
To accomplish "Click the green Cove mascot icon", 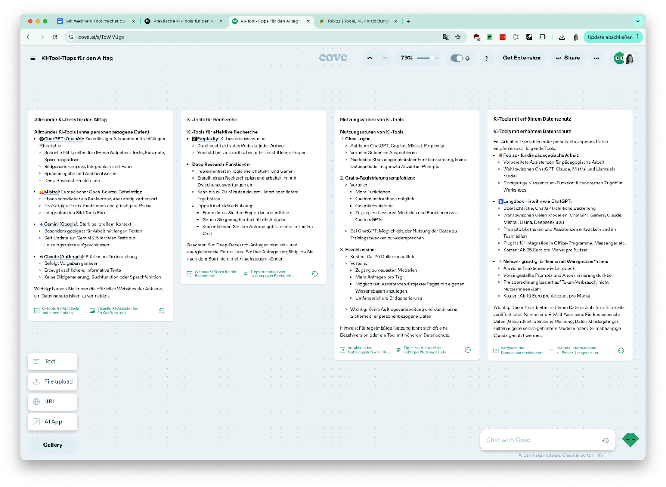I will [630, 440].
